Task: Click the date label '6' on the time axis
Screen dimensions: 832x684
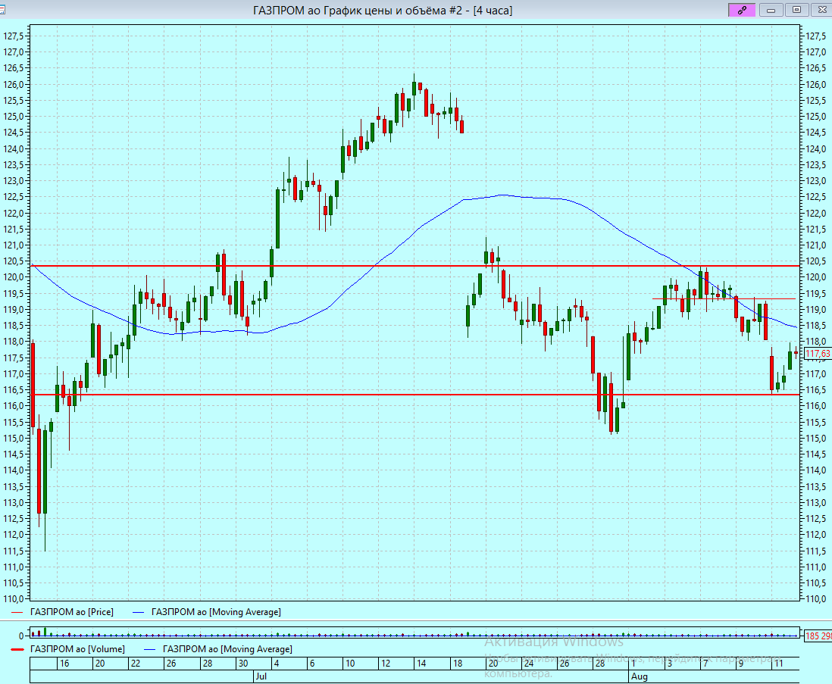Action: 312,664
